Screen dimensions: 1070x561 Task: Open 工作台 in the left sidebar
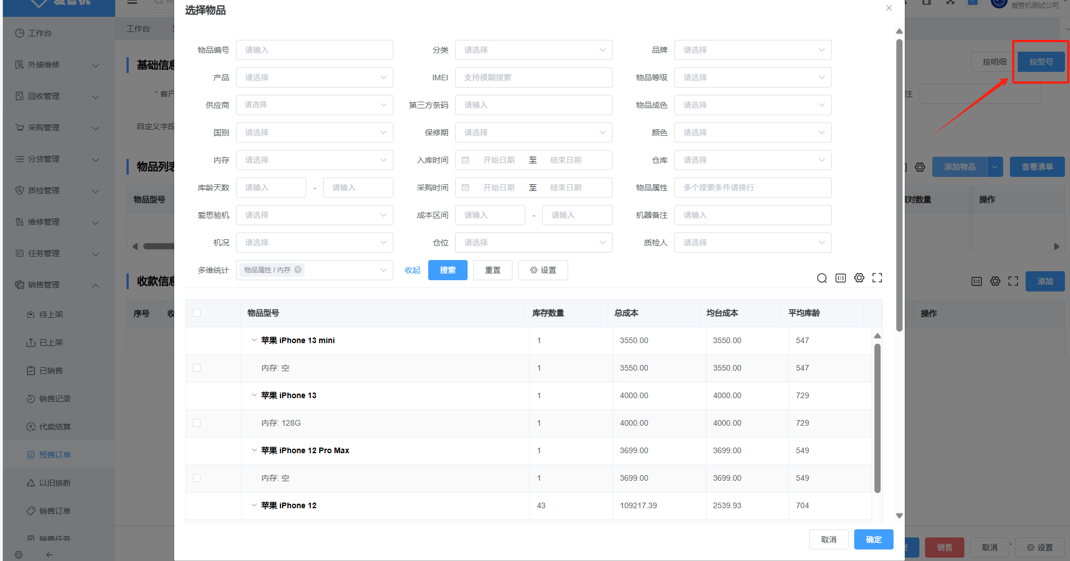point(39,33)
